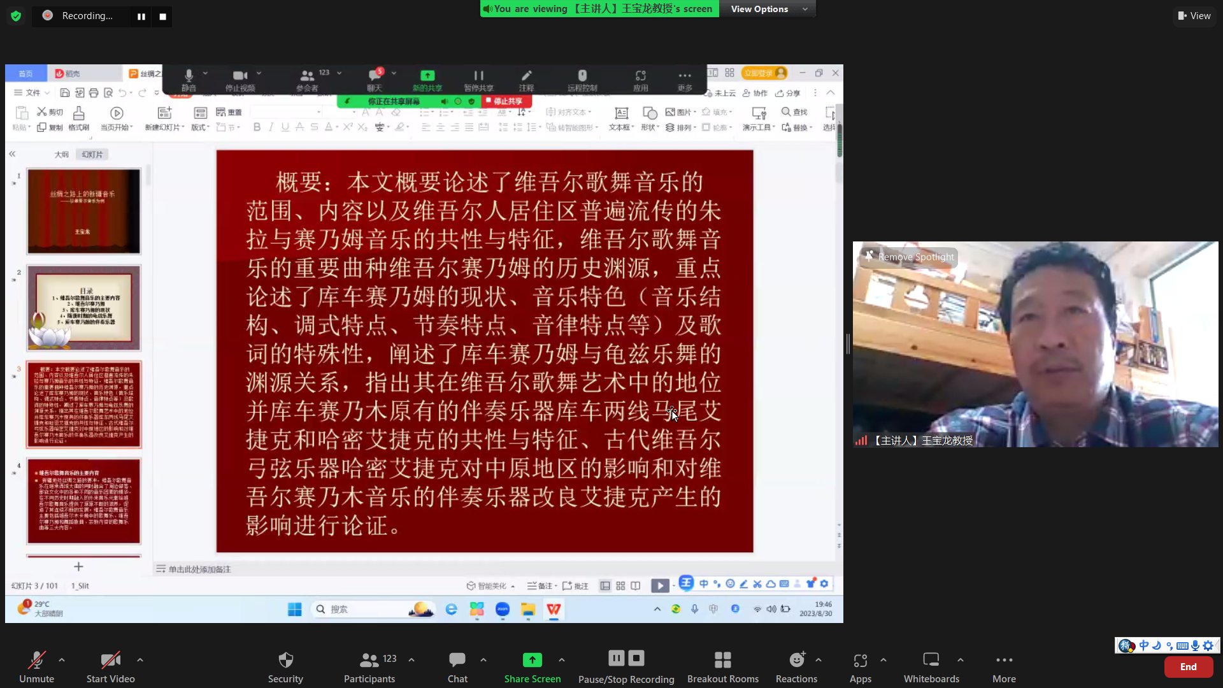1223x688 pixels.
Task: Toggle underline formatting U
Action: coord(285,127)
